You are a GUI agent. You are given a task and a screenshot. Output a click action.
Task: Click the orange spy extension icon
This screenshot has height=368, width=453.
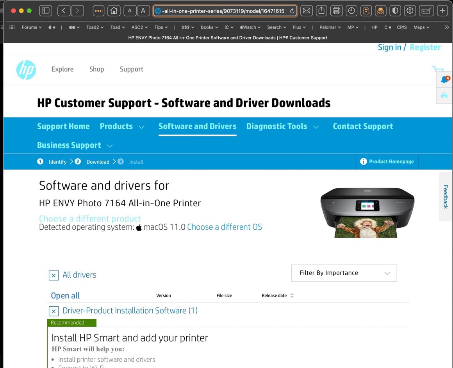[380, 11]
